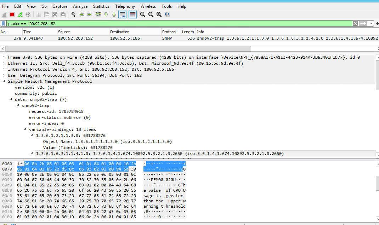The width and height of the screenshot is (379, 225).
Task: Select the variable-bindings: 13 items row
Action: tap(57, 129)
